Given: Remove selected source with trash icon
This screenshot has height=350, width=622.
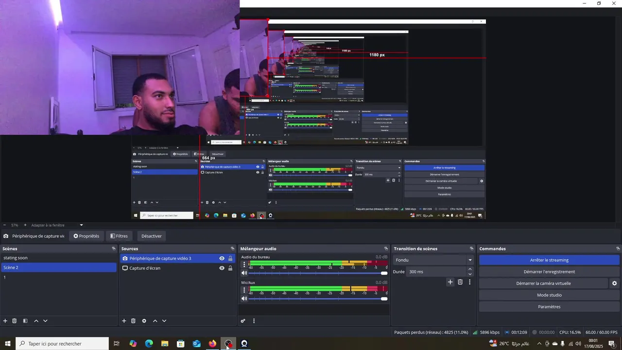Looking at the screenshot, I should 133,321.
